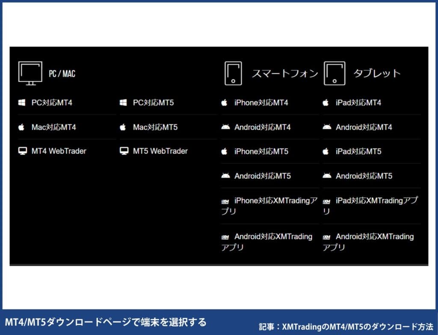Click the PC/MAC monitor icon
The image size is (438, 335).
[x=30, y=73]
